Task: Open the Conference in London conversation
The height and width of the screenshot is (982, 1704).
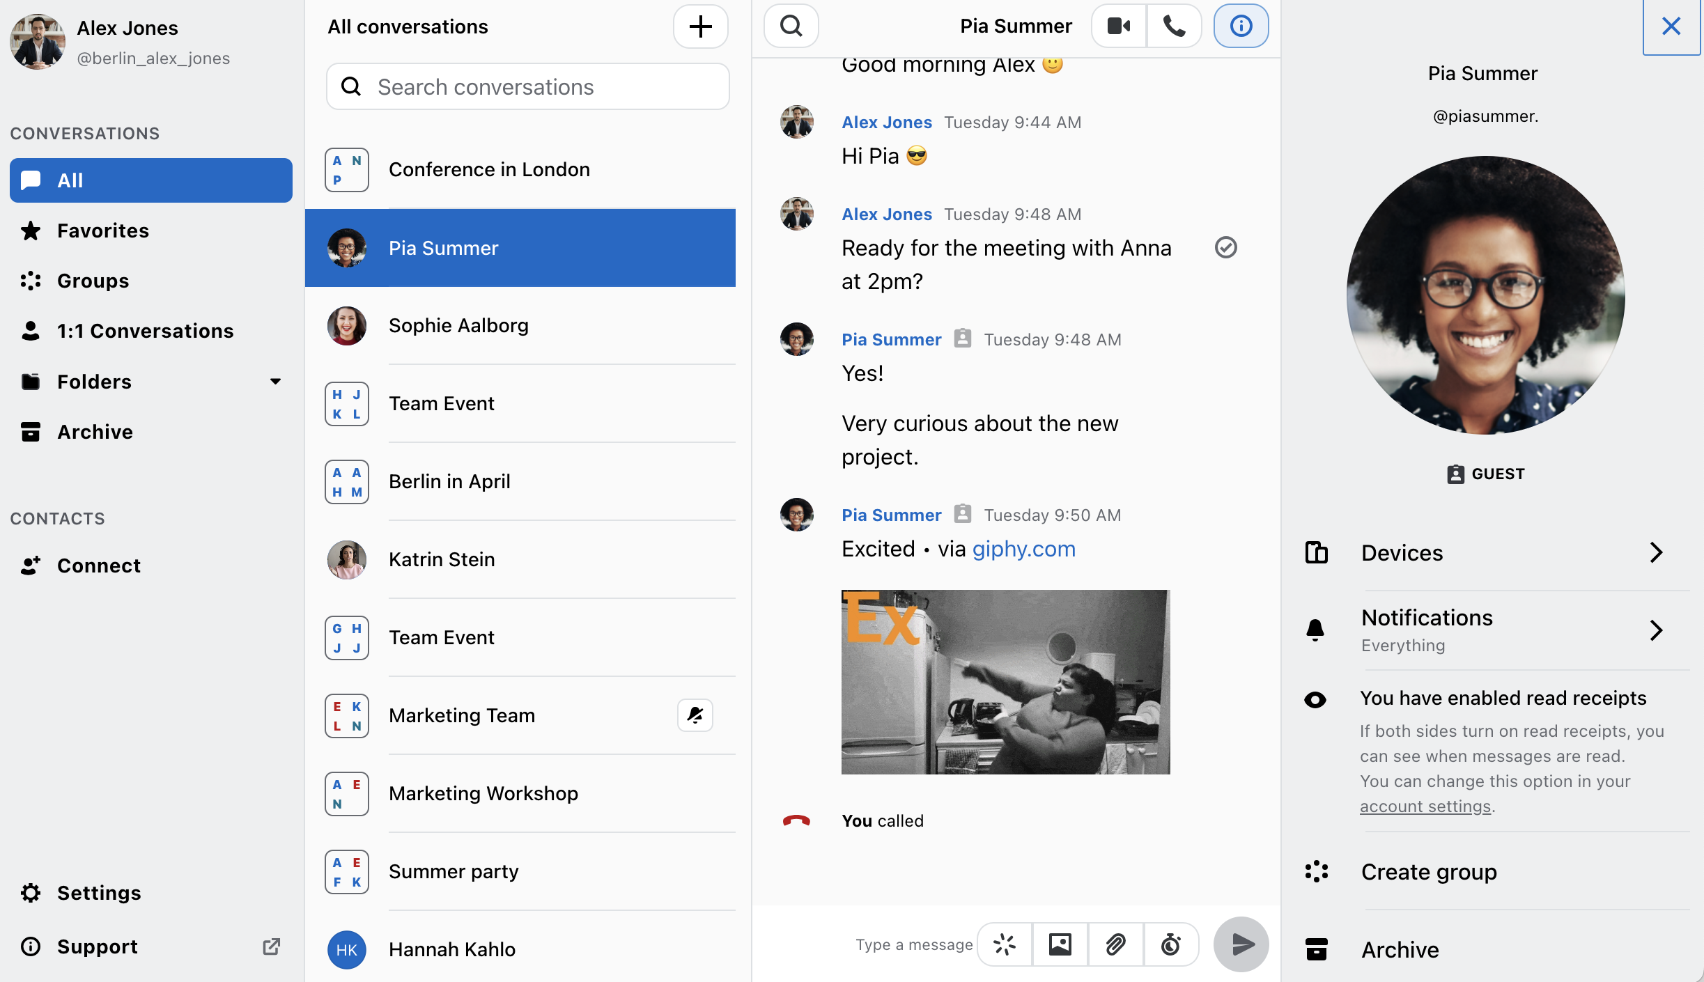Action: (520, 169)
